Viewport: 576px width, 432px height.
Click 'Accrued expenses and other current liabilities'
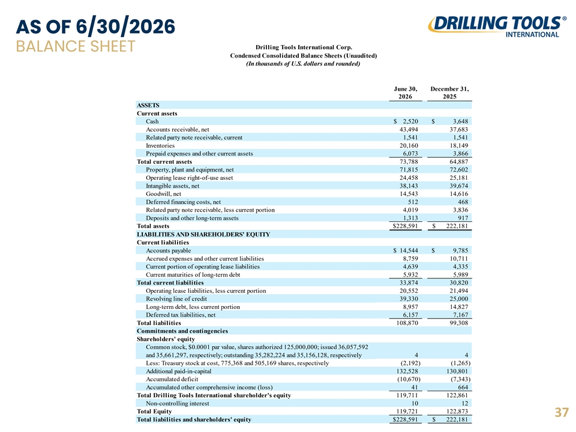[x=205, y=259]
